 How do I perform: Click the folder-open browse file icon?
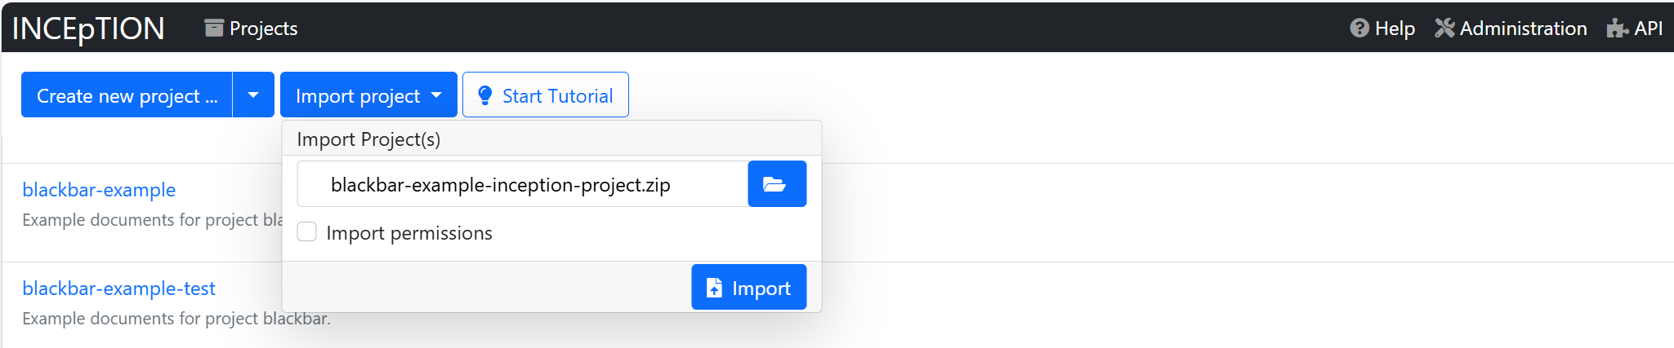[776, 184]
